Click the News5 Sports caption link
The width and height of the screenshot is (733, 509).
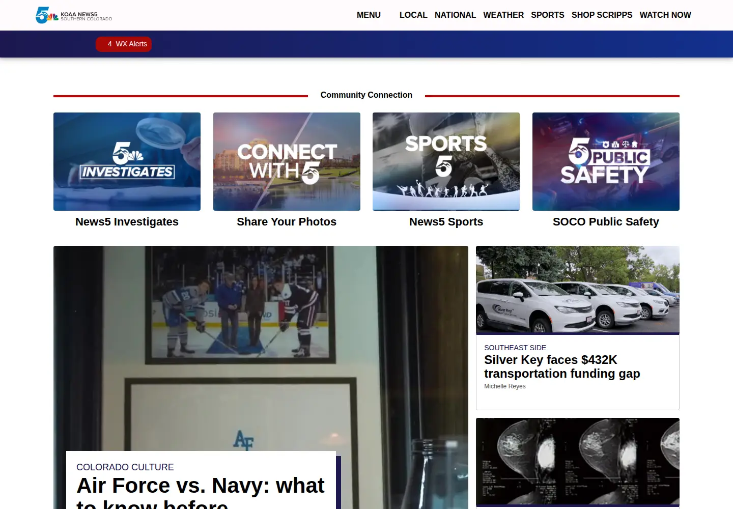446,222
